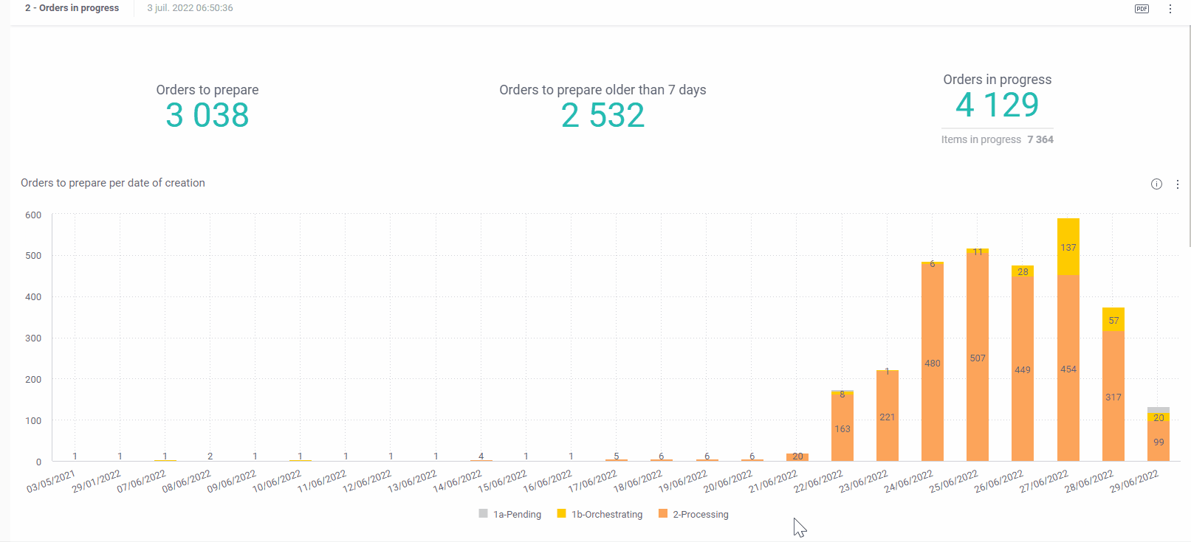Toggle the 1b-Orchestrating legend series

tap(606, 515)
